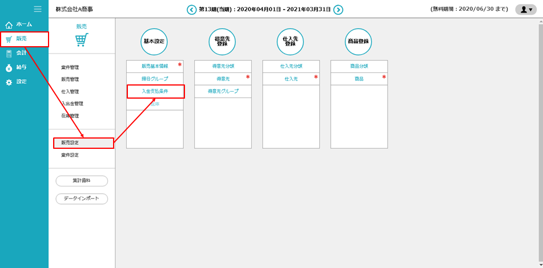This screenshot has height=268, width=543.
Task: Select the 販売 cart icon in sidebar
Action: pos(9,39)
